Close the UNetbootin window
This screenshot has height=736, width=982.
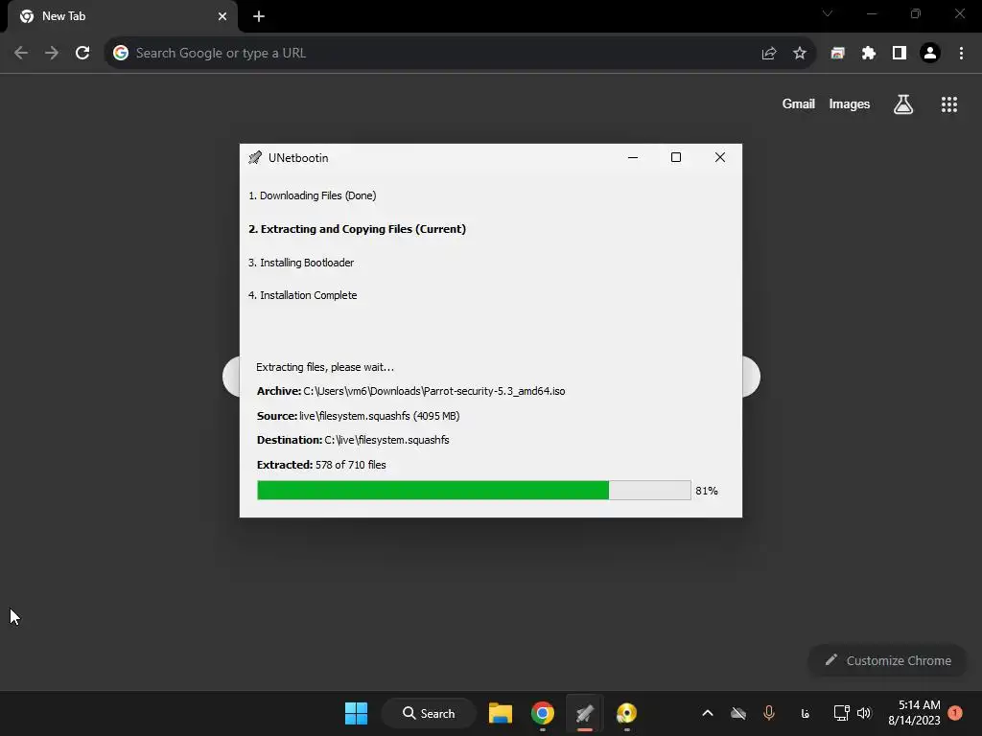point(720,158)
